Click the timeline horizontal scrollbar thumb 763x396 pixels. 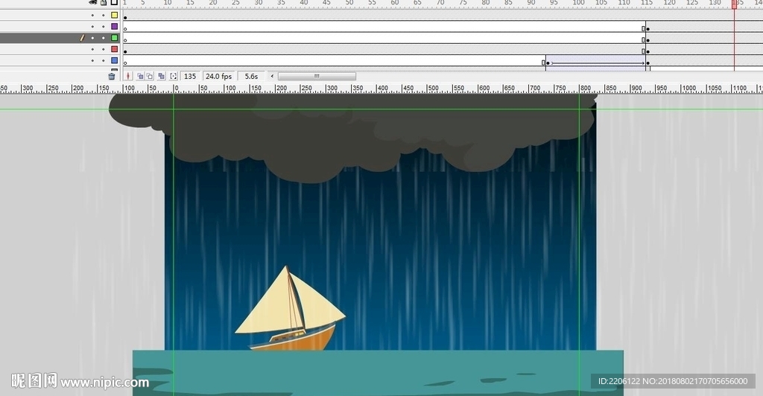(317, 76)
